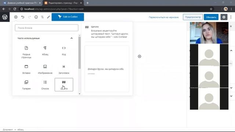View site information icon in address bar
This screenshot has width=235, height=132.
pos(22,9)
